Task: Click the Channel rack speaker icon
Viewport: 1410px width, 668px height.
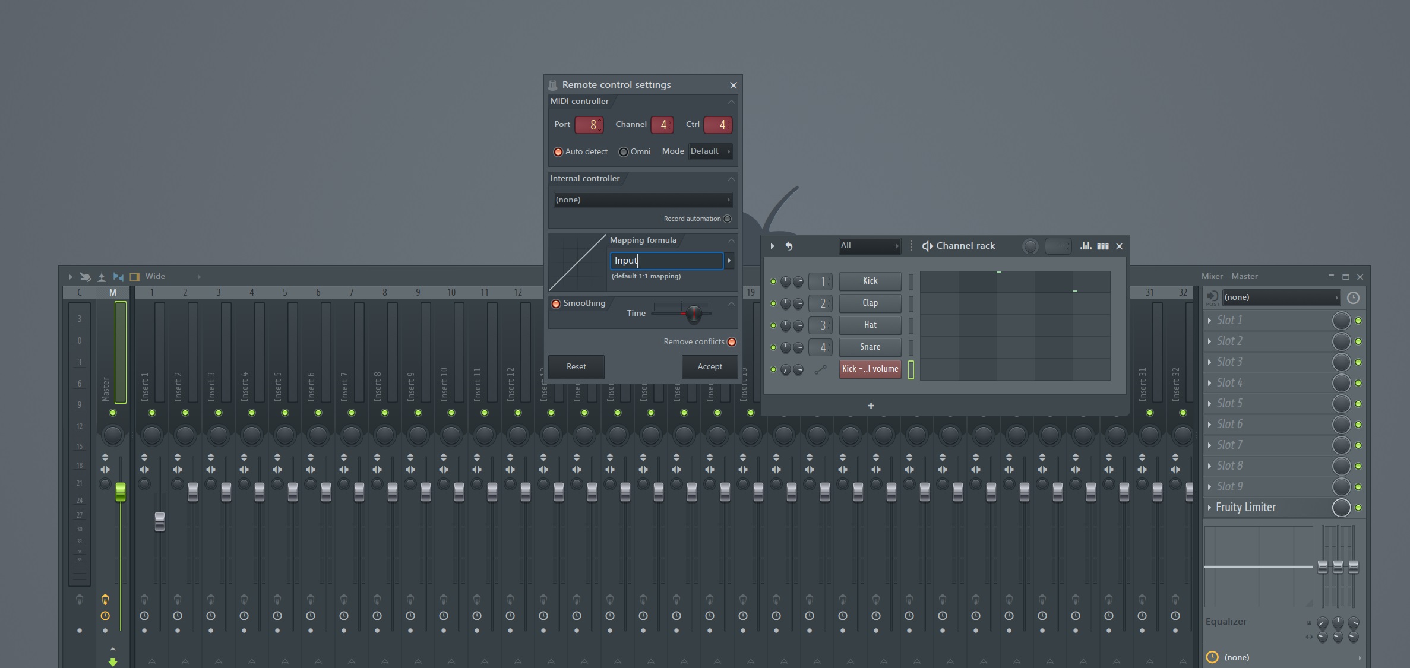Action: [927, 246]
